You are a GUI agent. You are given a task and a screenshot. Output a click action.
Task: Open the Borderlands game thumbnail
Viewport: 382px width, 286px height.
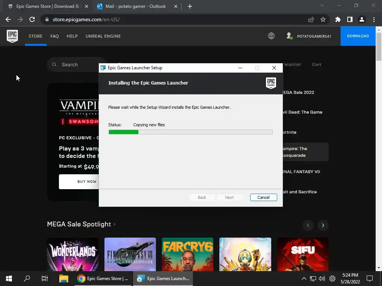[245, 254]
